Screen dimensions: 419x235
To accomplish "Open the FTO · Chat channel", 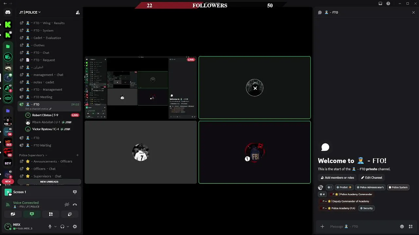I will [x=49, y=53].
